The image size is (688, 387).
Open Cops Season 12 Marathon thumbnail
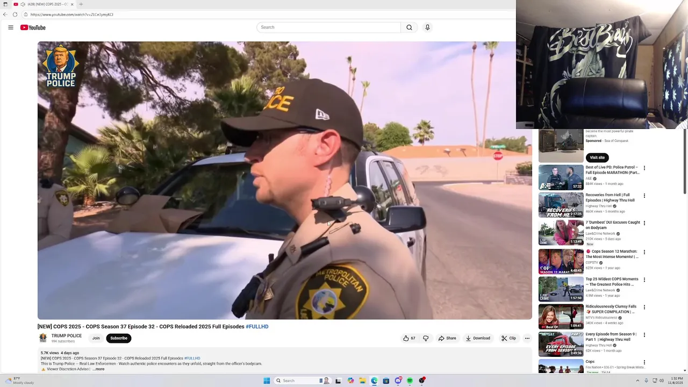coord(561,261)
